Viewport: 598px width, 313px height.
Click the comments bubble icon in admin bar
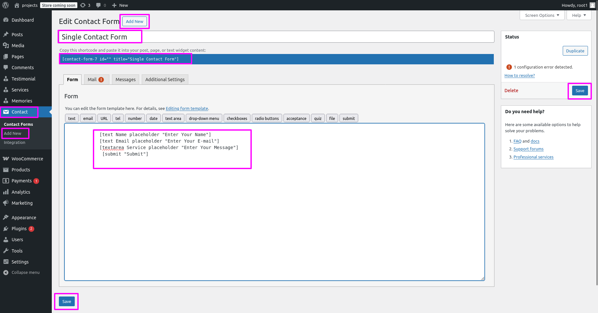[x=99, y=5]
